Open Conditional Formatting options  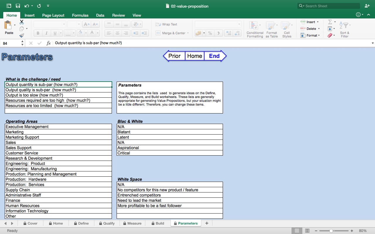click(x=255, y=29)
